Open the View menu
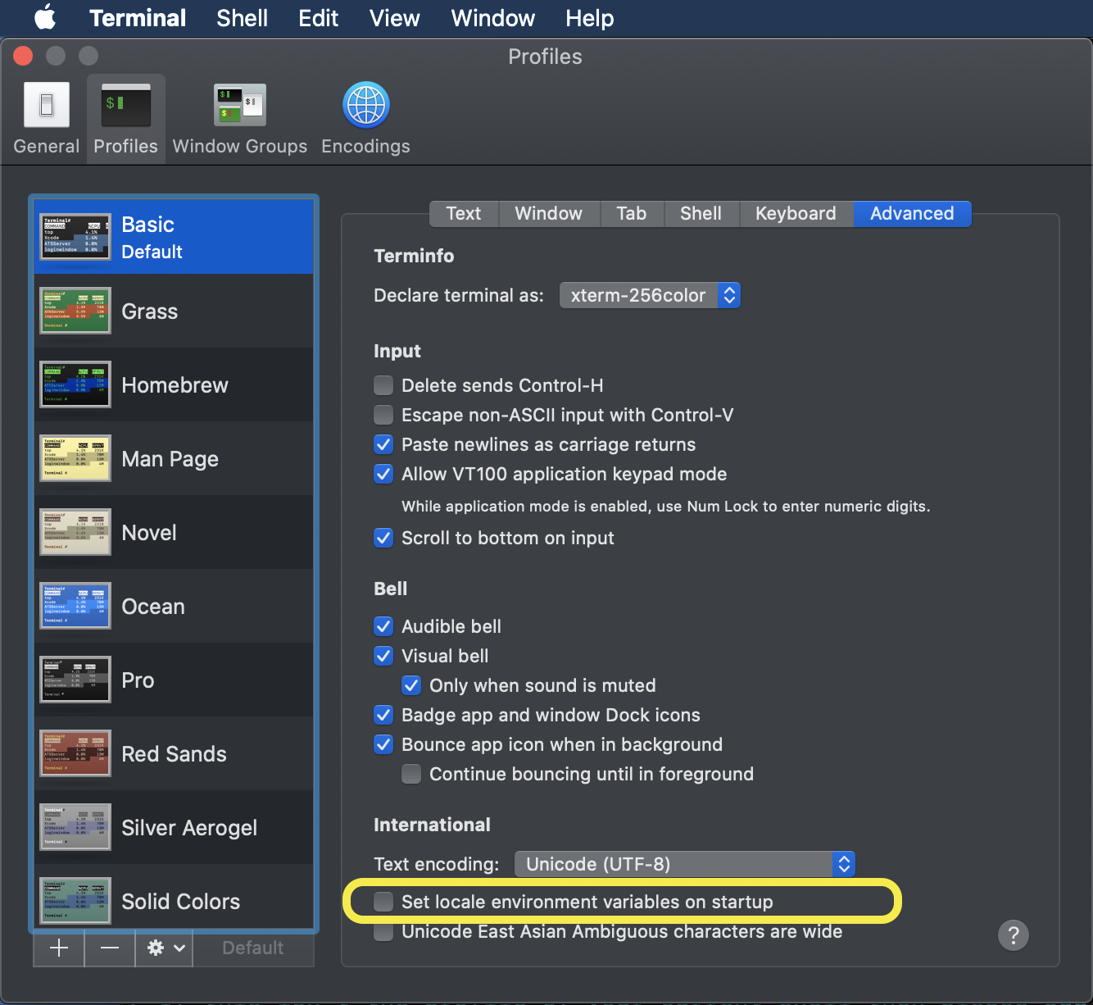1093x1005 pixels. pyautogui.click(x=395, y=18)
